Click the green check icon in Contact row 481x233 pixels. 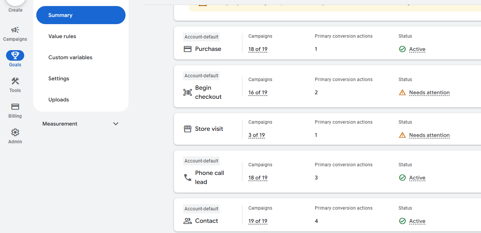[402, 221]
